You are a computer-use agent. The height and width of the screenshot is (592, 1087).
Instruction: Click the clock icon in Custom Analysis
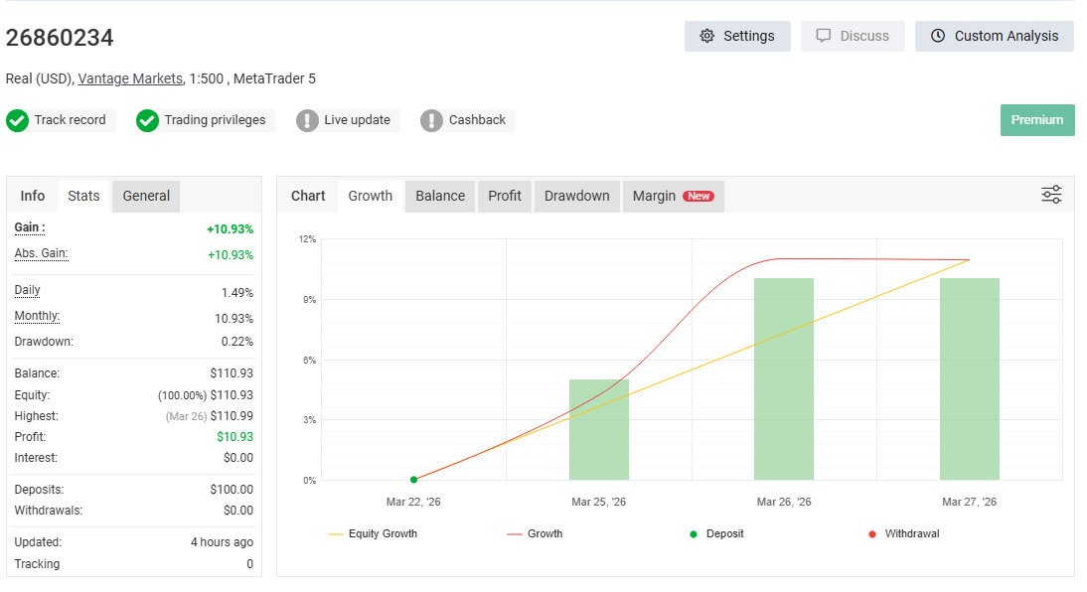[x=938, y=36]
